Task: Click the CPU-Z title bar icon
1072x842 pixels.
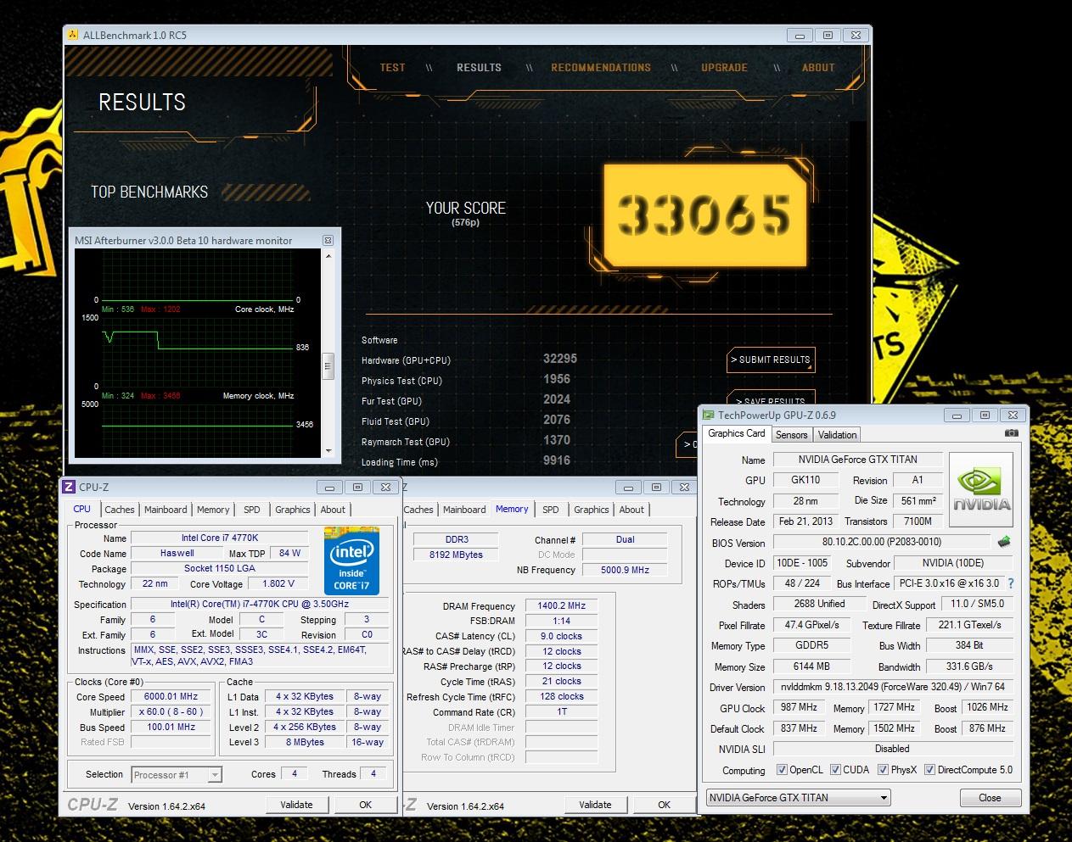Action: click(69, 487)
